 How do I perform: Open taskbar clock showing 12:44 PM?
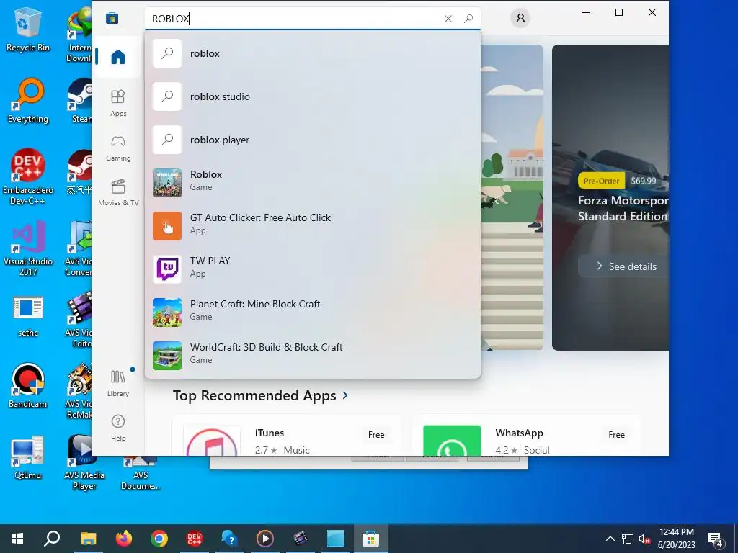tap(676, 539)
